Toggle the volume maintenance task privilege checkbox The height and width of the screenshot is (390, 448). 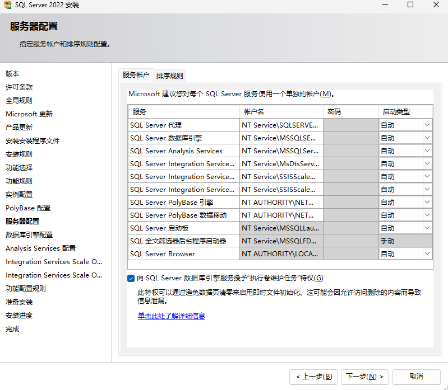[x=131, y=278]
